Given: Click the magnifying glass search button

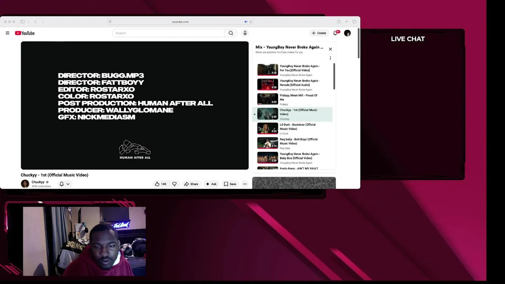Looking at the screenshot, I should [x=231, y=33].
